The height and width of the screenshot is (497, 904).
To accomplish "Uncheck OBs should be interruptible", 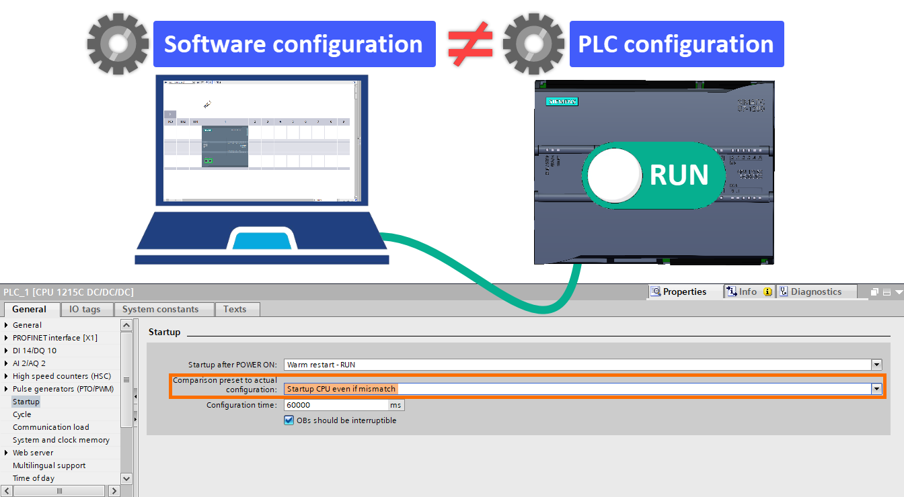I will click(x=288, y=419).
